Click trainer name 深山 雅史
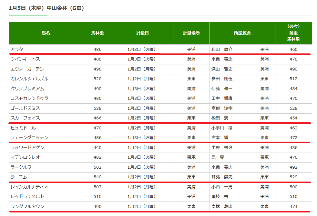Screen dimensions: 317x216 pyautogui.click(x=222, y=69)
